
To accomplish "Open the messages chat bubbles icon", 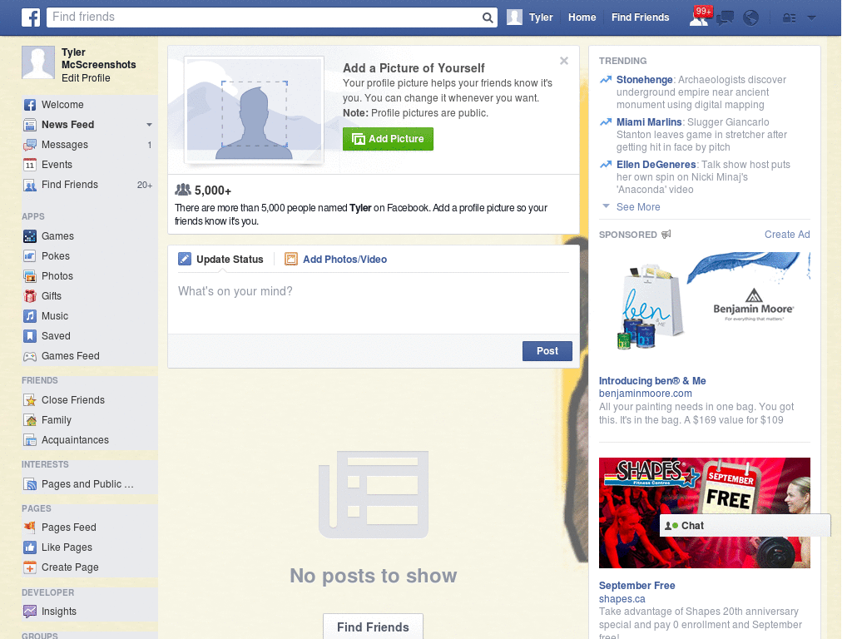I will tap(725, 18).
